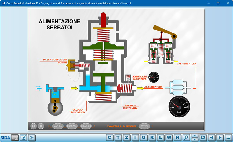Go to previous slide with left arrow

[x=211, y=137]
